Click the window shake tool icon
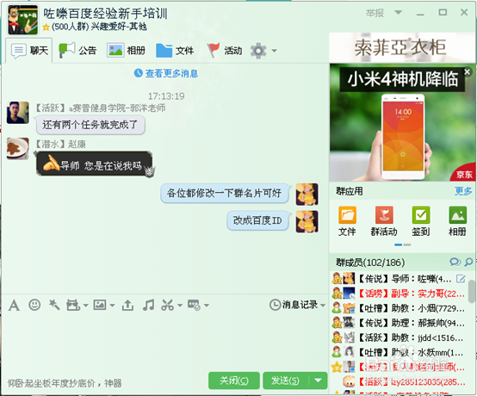The height and width of the screenshot is (396, 477). point(73,305)
